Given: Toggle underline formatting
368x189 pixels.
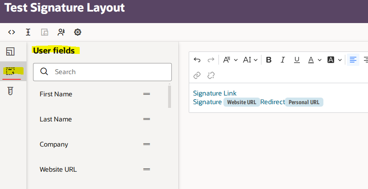Looking at the screenshot, I should click(297, 60).
